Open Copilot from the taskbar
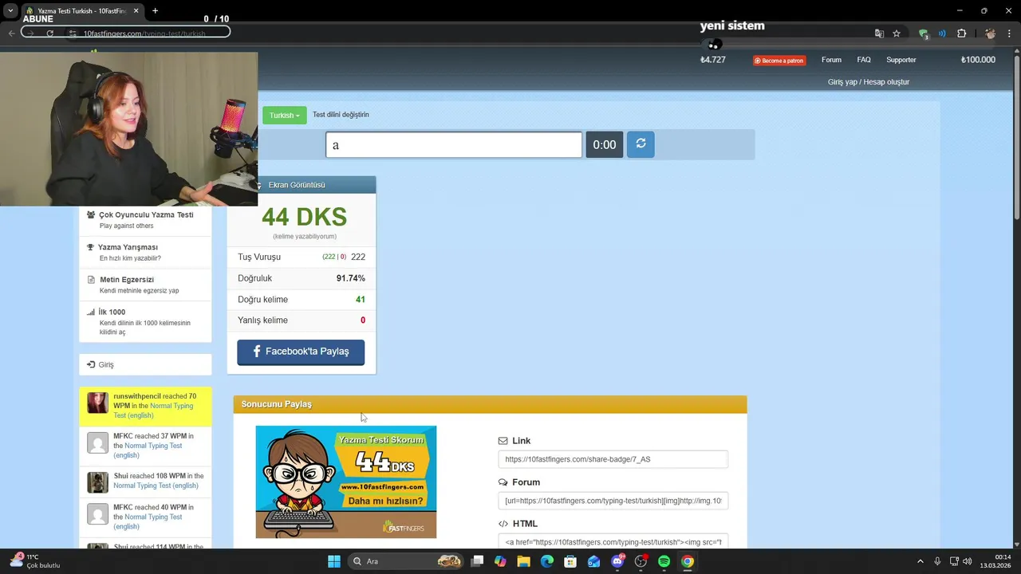Viewport: 1021px width, 574px height. point(500,561)
